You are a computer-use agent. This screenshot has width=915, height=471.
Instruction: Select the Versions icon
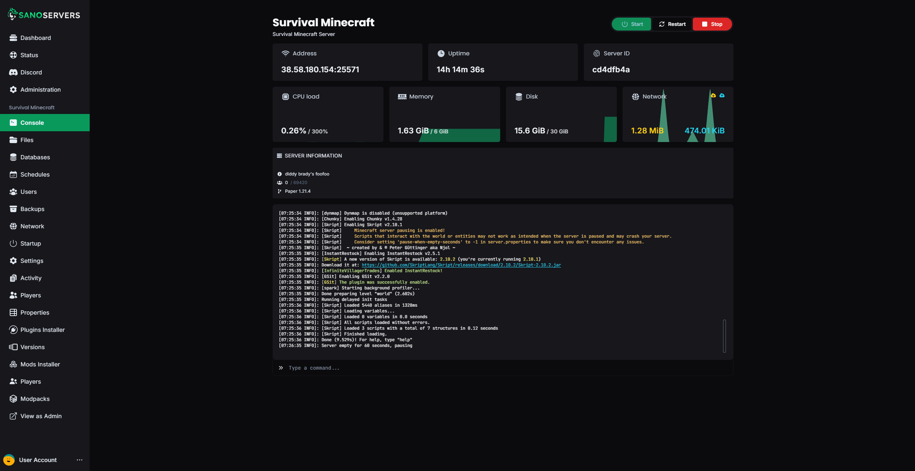coord(13,347)
